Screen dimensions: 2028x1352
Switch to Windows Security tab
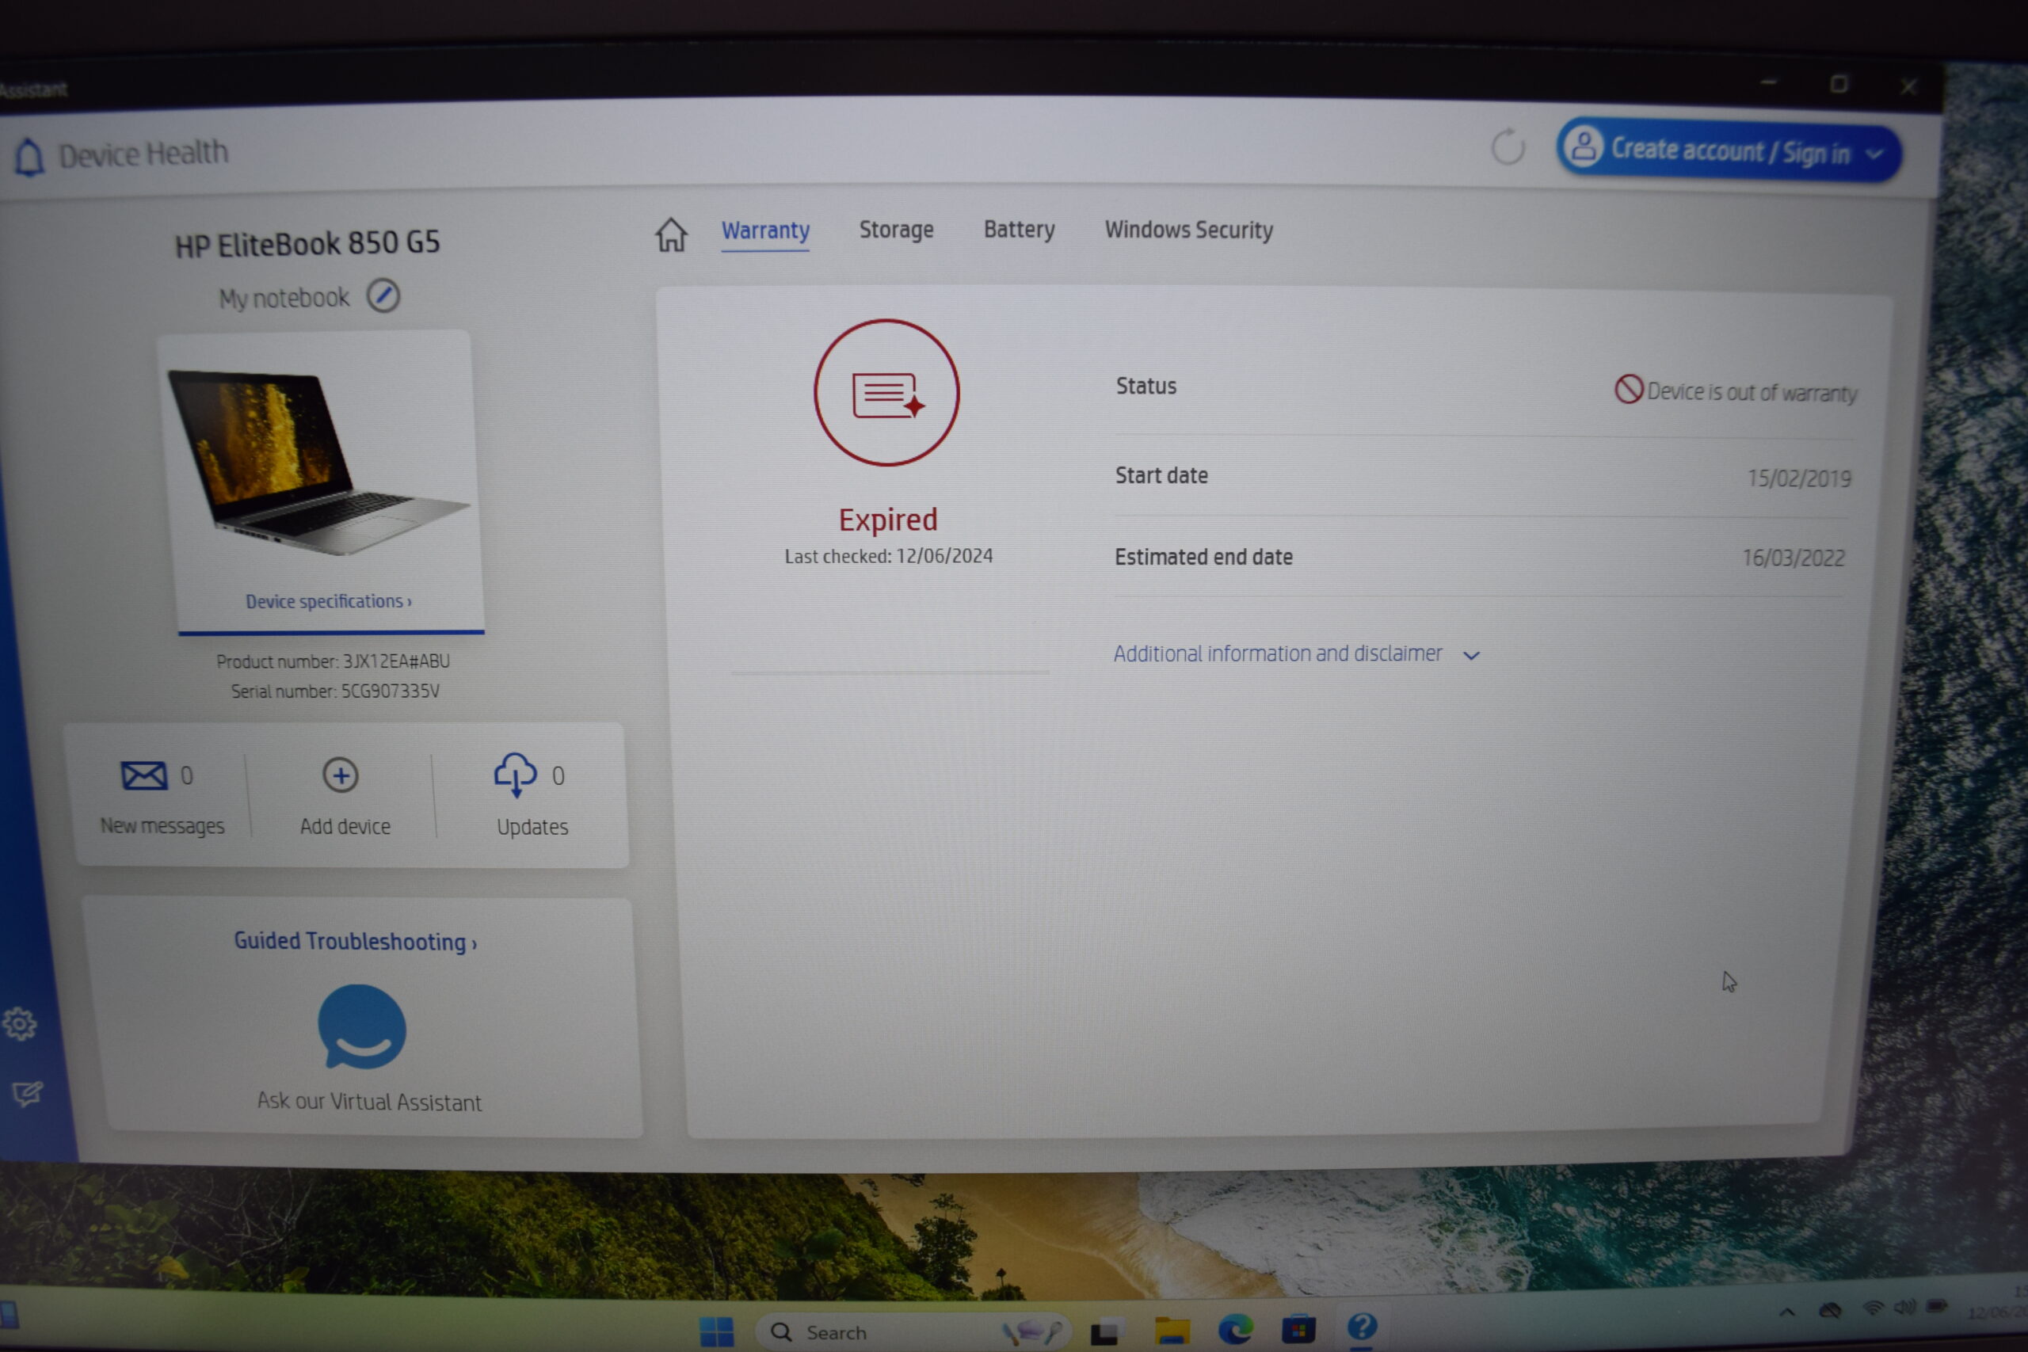pos(1189,230)
